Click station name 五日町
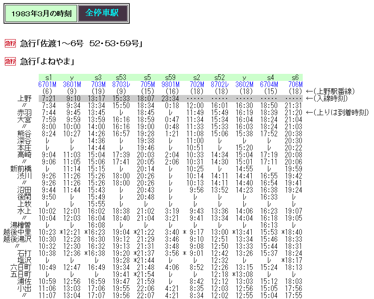This screenshot has height=299, width=374. point(21,274)
